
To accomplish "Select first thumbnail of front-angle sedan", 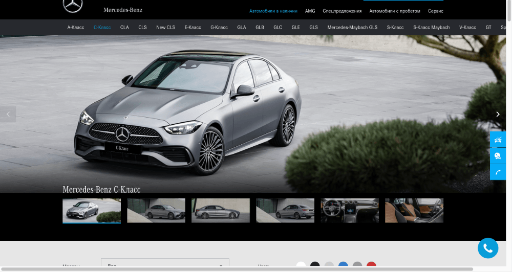I will (92, 211).
